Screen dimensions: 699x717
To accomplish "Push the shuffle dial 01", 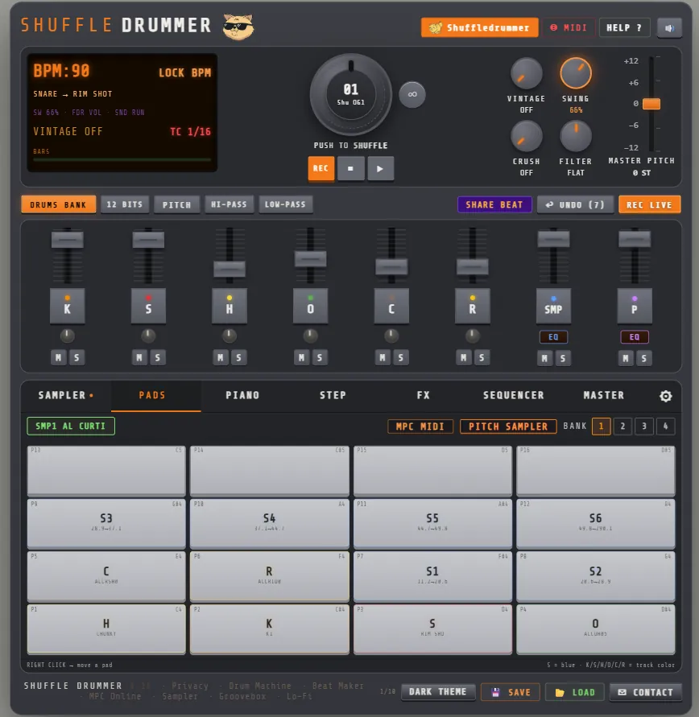I will pos(351,95).
